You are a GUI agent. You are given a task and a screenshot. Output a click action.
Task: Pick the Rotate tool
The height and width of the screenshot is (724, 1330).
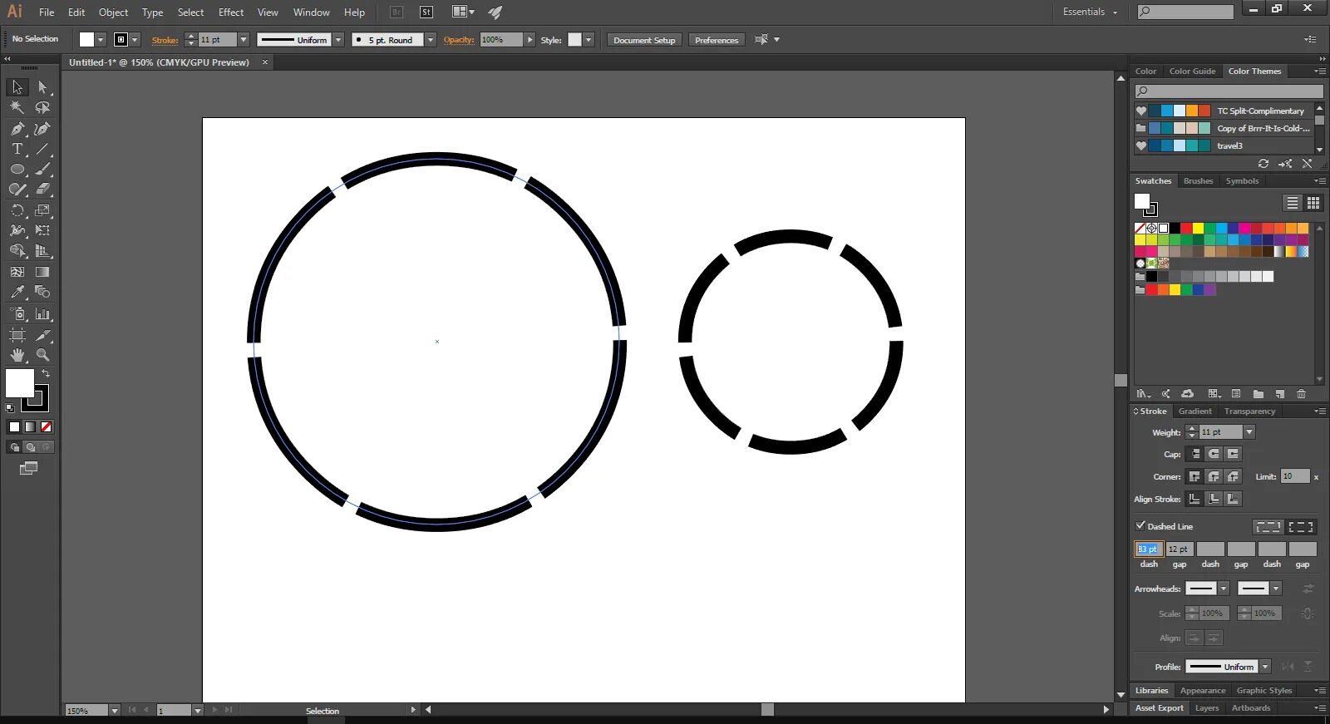click(x=17, y=210)
